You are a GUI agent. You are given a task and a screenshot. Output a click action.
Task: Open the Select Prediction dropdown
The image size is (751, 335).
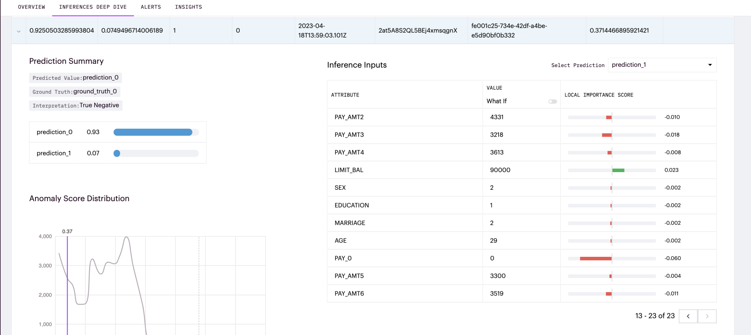(x=662, y=65)
